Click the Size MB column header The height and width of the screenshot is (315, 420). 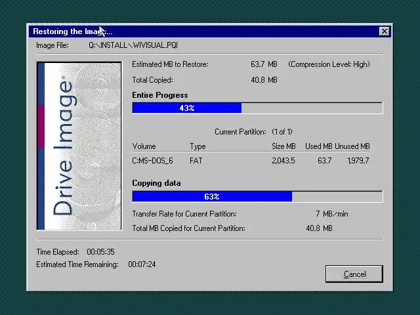[283, 146]
